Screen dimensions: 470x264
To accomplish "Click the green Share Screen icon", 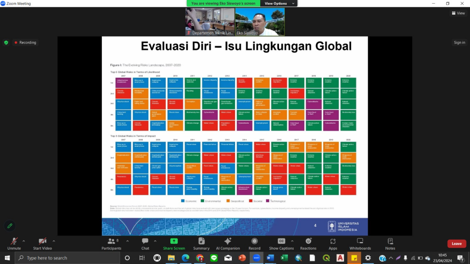I will (x=174, y=241).
